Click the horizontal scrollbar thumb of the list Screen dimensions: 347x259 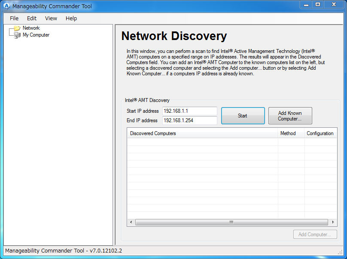tap(231, 222)
